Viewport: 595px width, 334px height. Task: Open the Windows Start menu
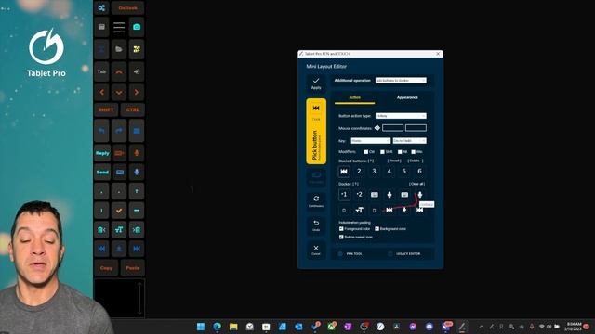pyautogui.click(x=201, y=327)
